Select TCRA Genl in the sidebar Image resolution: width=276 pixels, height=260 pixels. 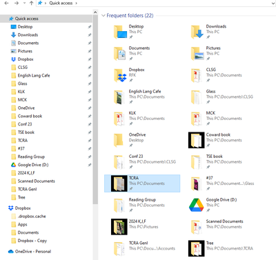point(27,189)
